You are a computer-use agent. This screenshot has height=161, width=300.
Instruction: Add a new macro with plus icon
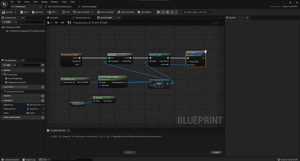pos(43,96)
